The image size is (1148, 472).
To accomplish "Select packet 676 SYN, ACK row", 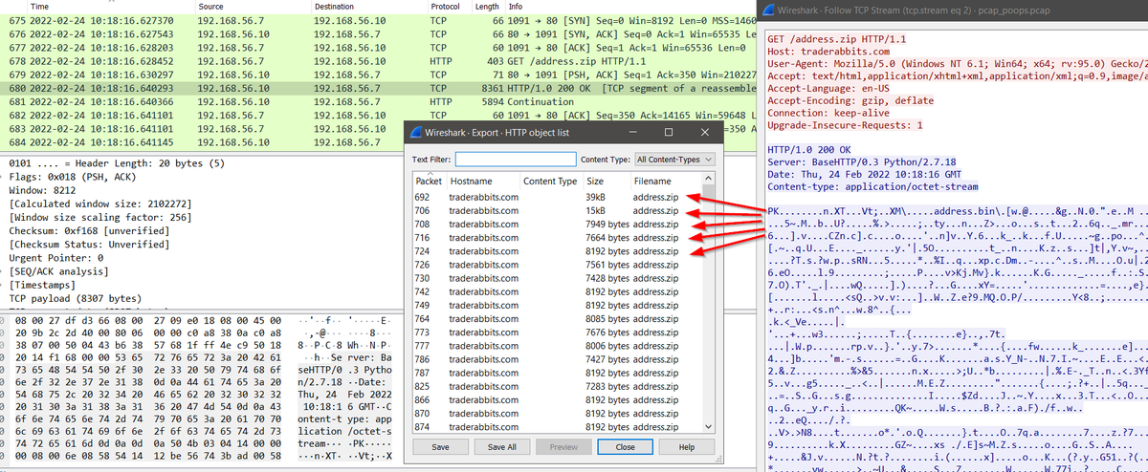I will coord(378,32).
